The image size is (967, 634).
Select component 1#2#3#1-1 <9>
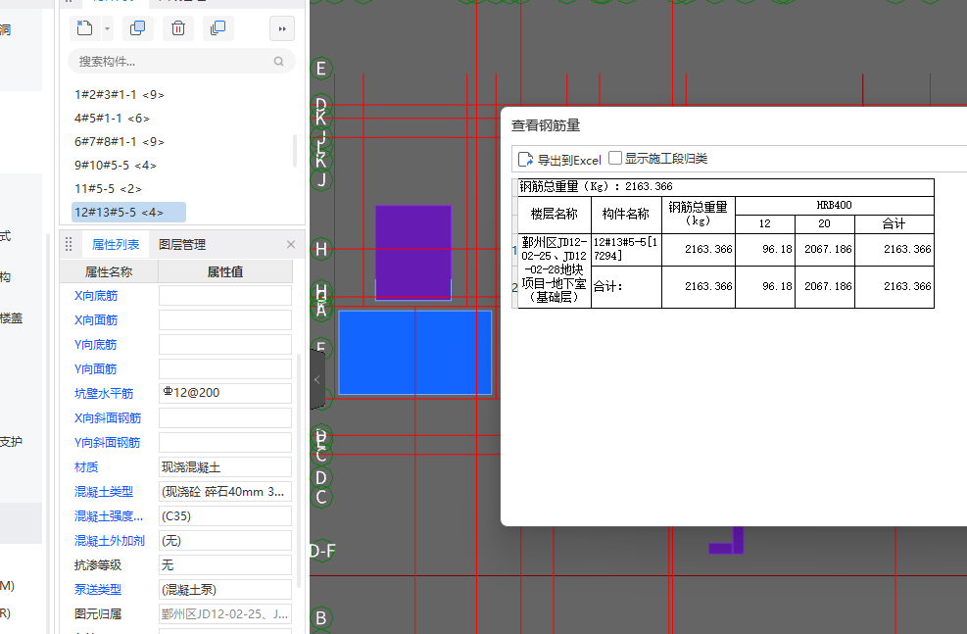click(x=119, y=94)
